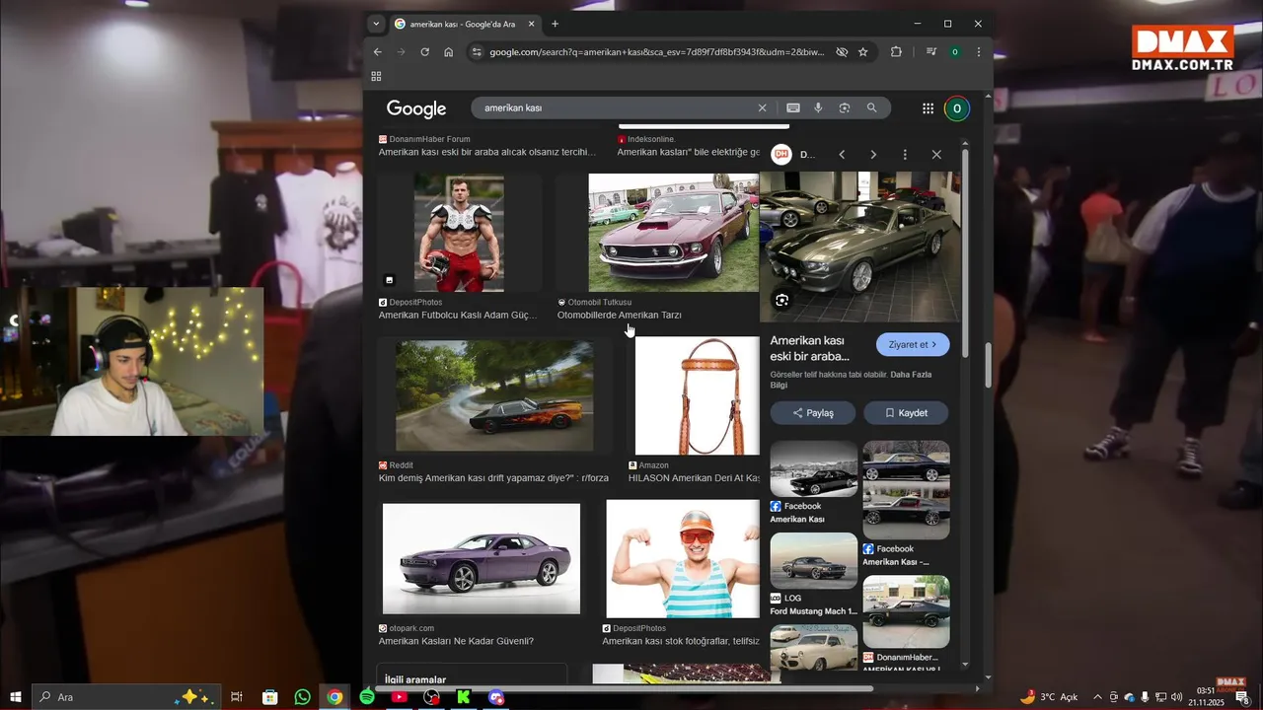
Task: Start a voice search with the microphone
Action: tap(818, 108)
